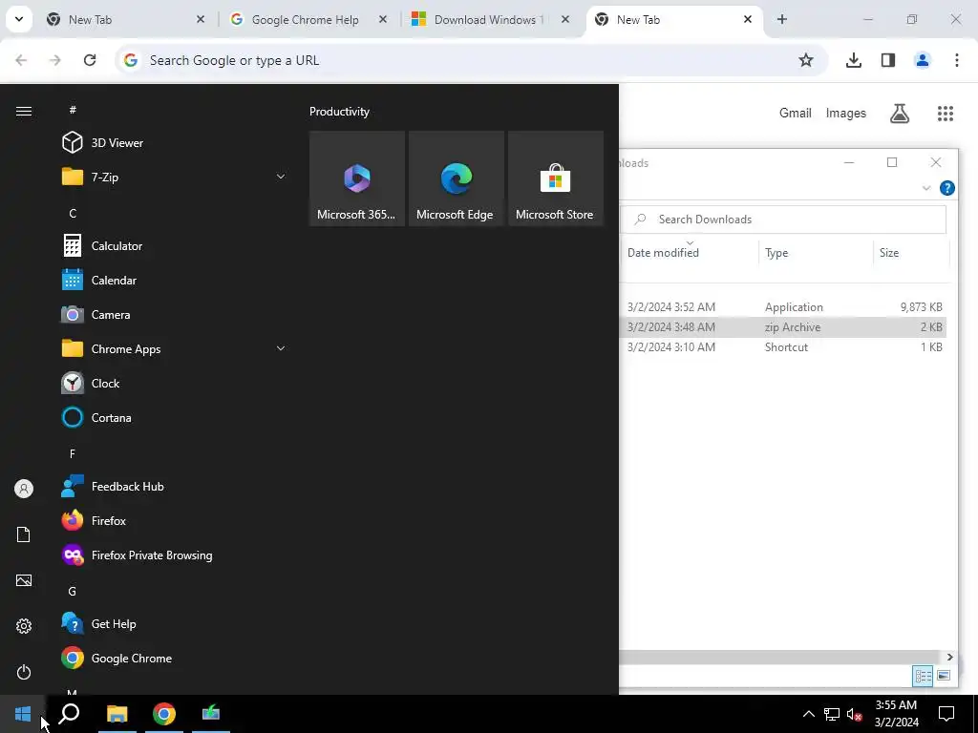Expand the 7-Zip folder
Image resolution: width=978 pixels, height=733 pixels.
coord(281,177)
